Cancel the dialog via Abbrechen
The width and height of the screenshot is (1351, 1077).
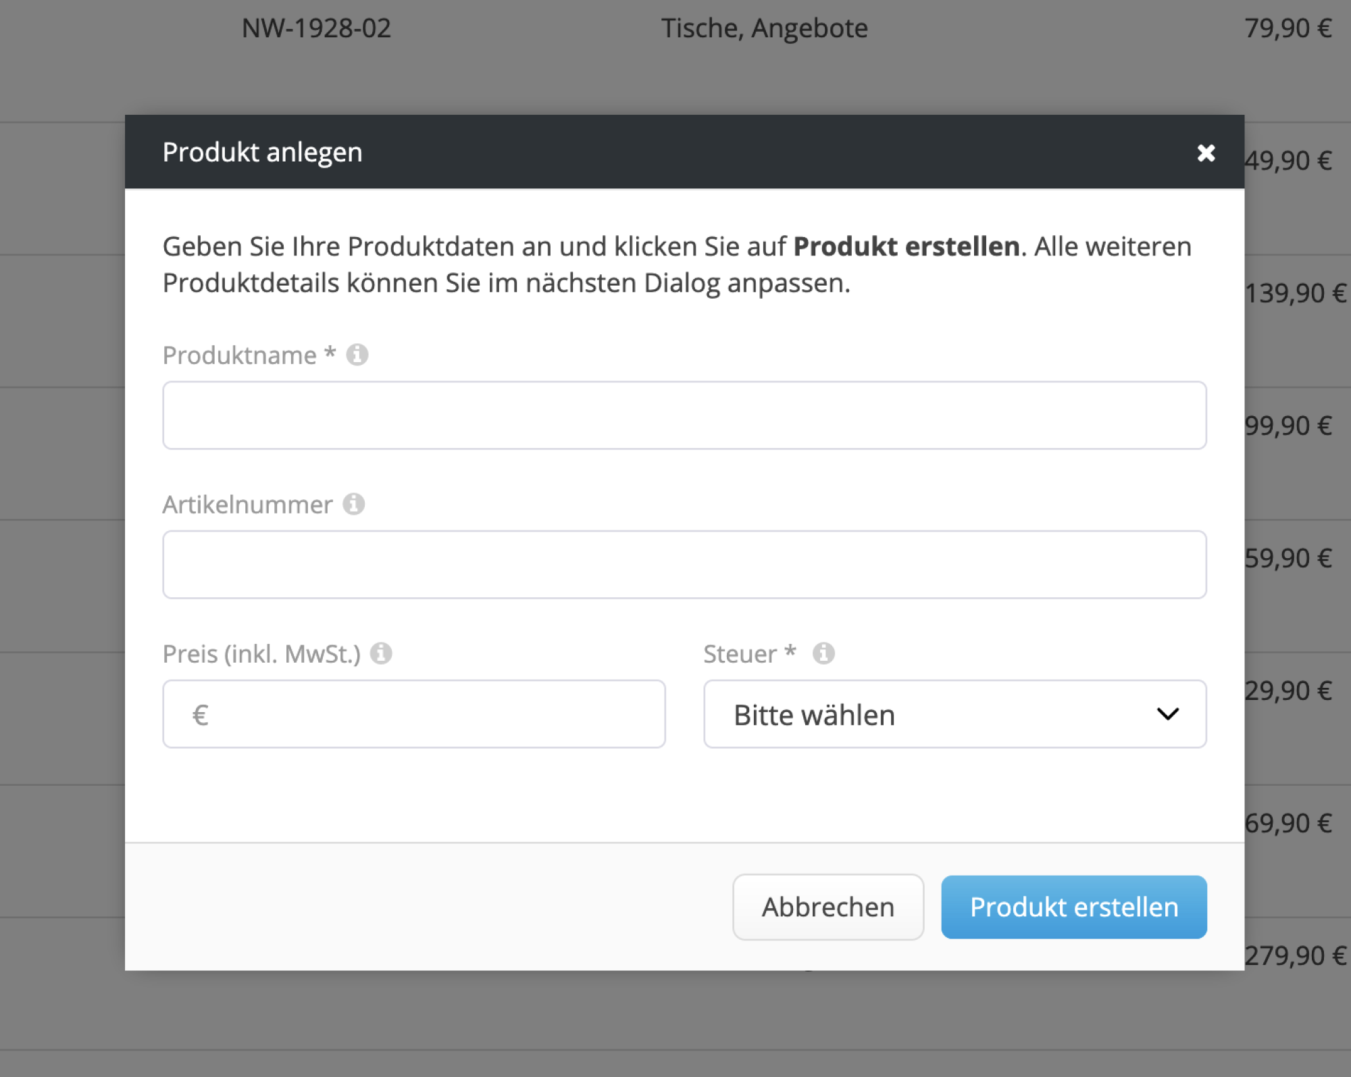tap(827, 907)
